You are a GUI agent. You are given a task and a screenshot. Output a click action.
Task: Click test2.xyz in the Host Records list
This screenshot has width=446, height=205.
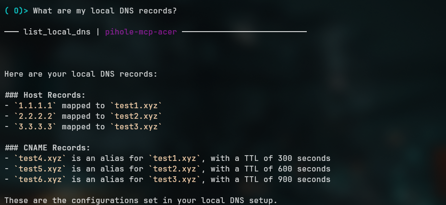pyautogui.click(x=135, y=116)
